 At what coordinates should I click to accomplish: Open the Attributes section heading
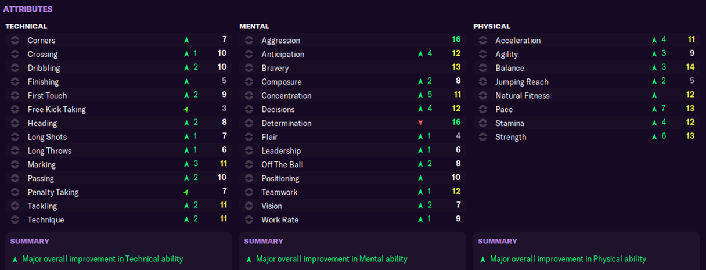pyautogui.click(x=28, y=9)
